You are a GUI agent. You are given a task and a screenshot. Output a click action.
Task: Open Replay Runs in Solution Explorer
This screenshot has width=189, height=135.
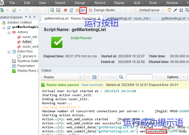(28, 71)
